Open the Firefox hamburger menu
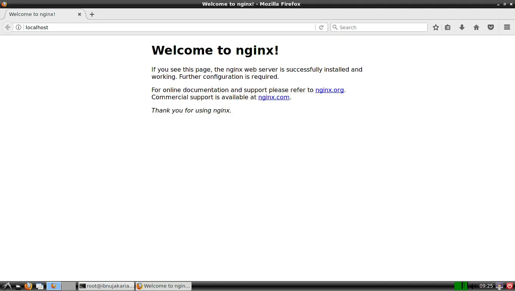 [x=507, y=27]
